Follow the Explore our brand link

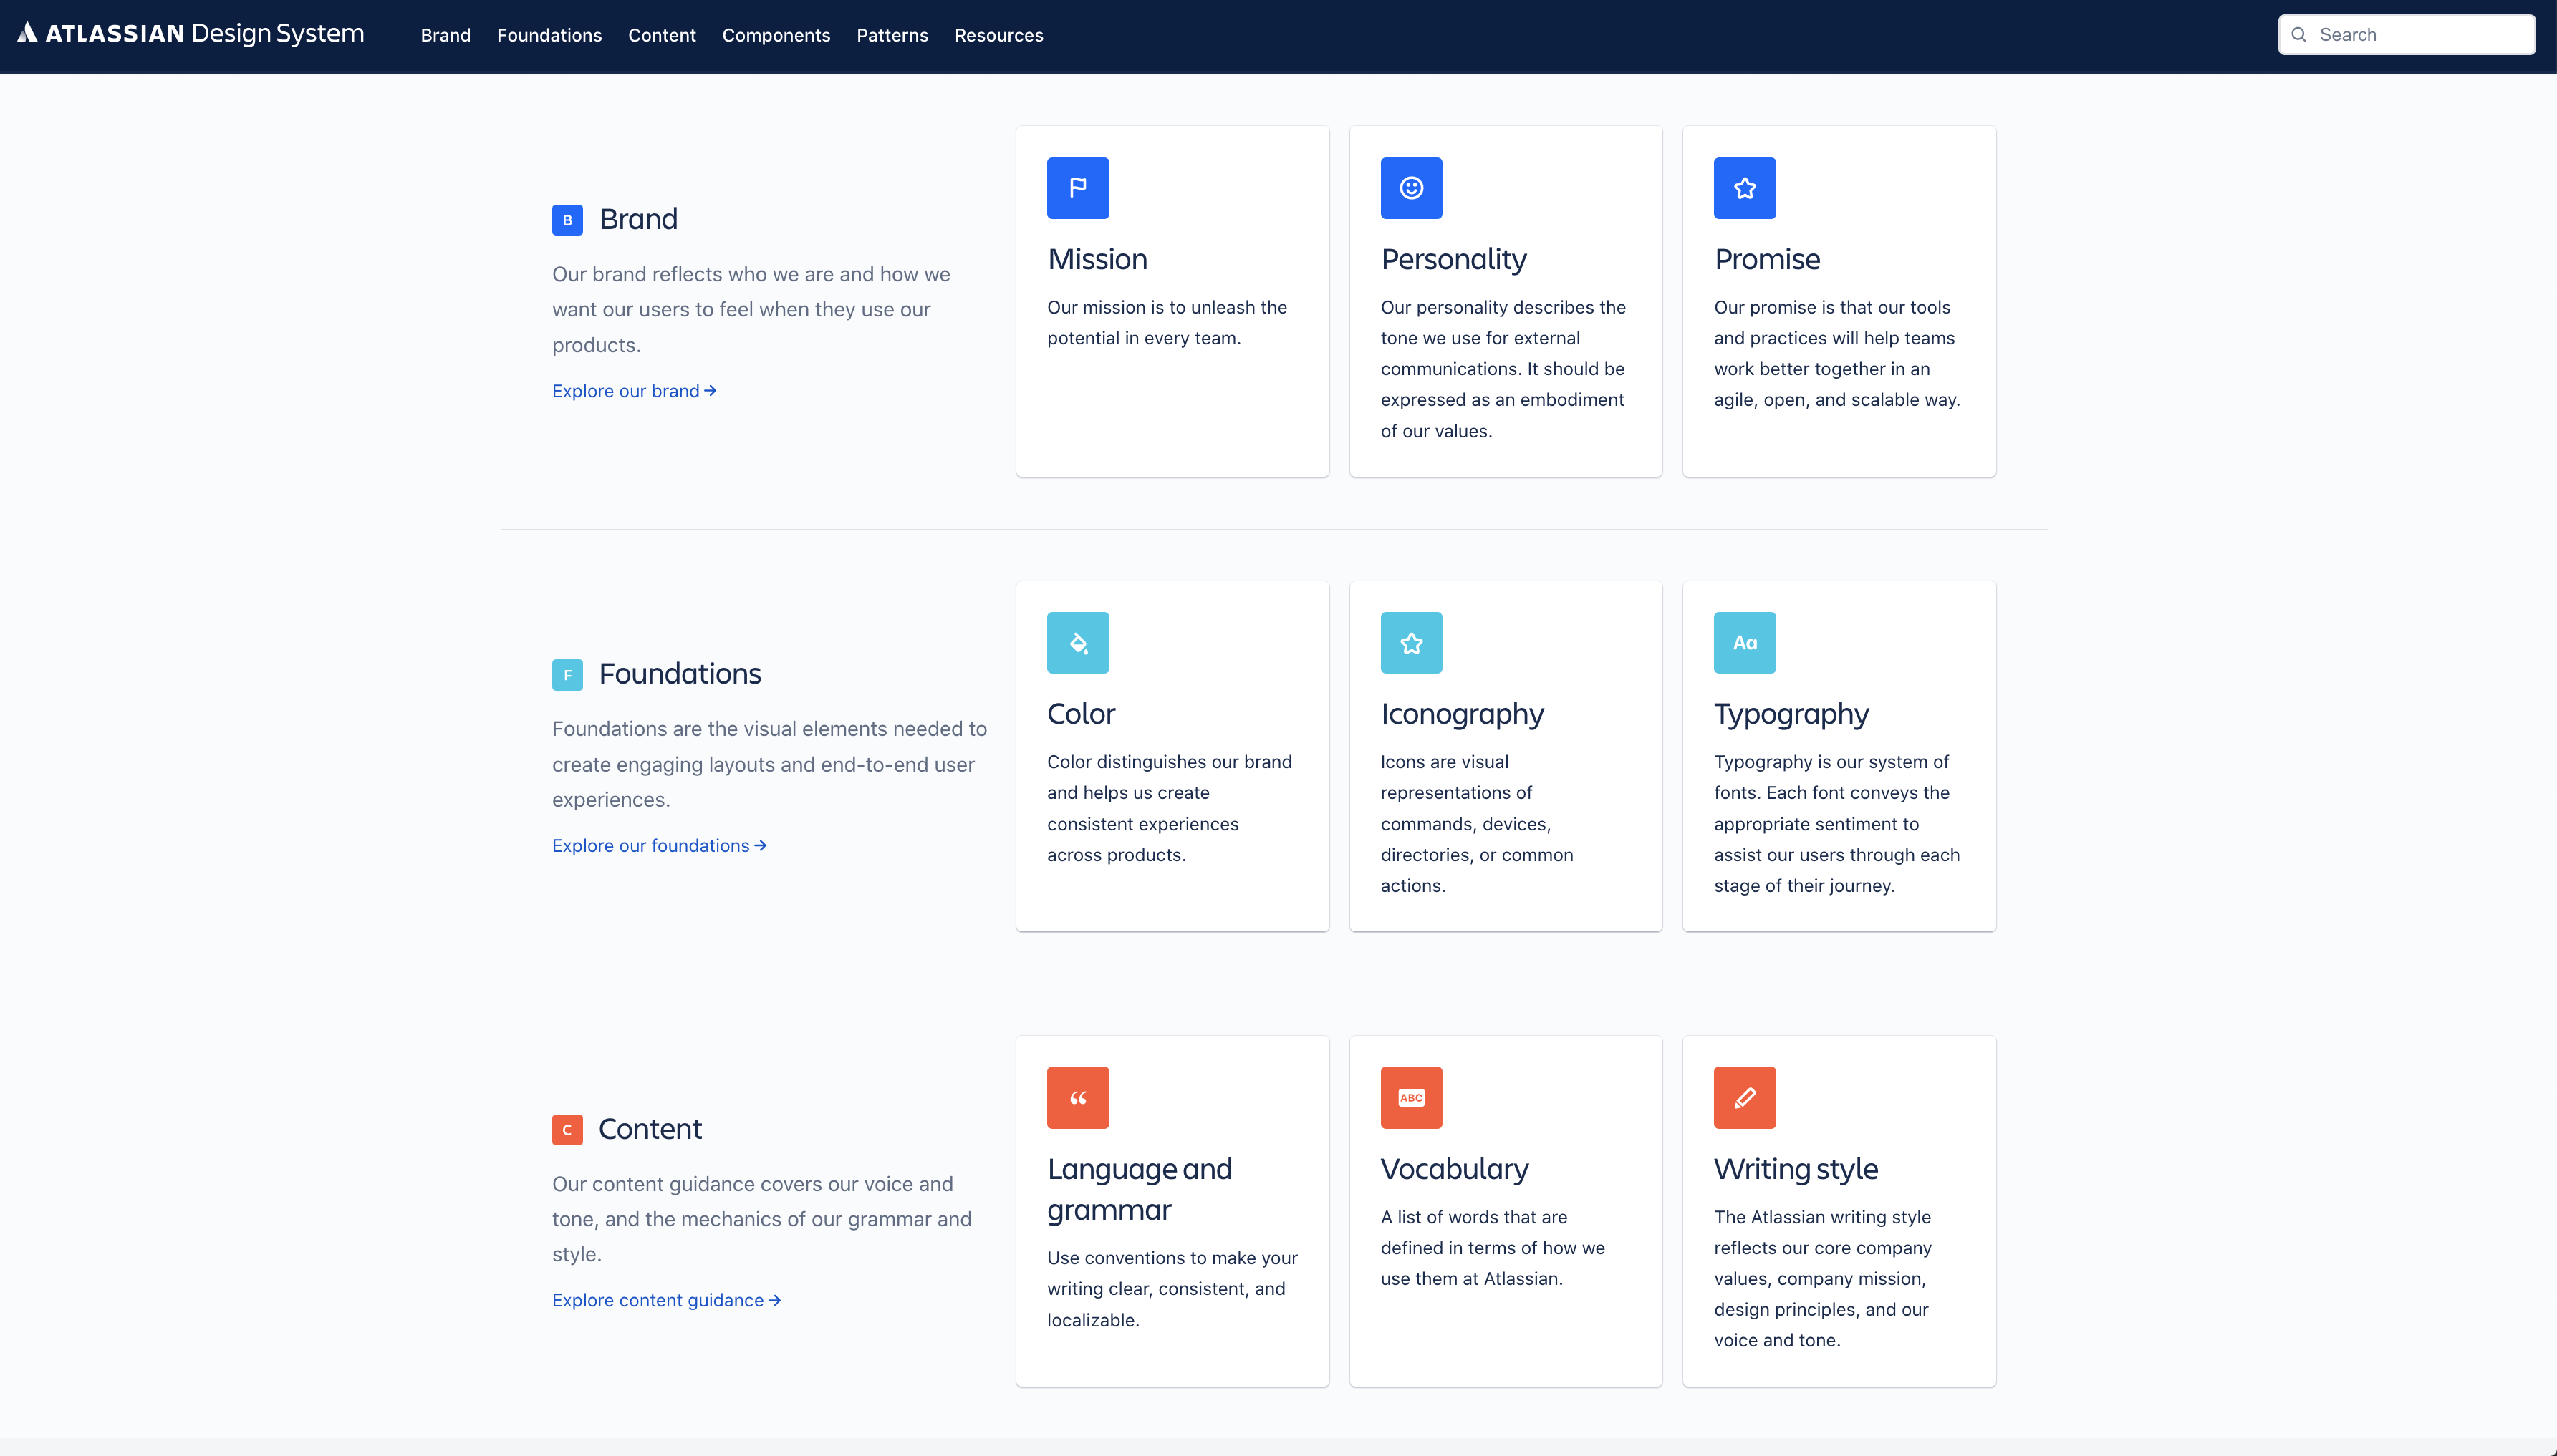pyautogui.click(x=633, y=391)
